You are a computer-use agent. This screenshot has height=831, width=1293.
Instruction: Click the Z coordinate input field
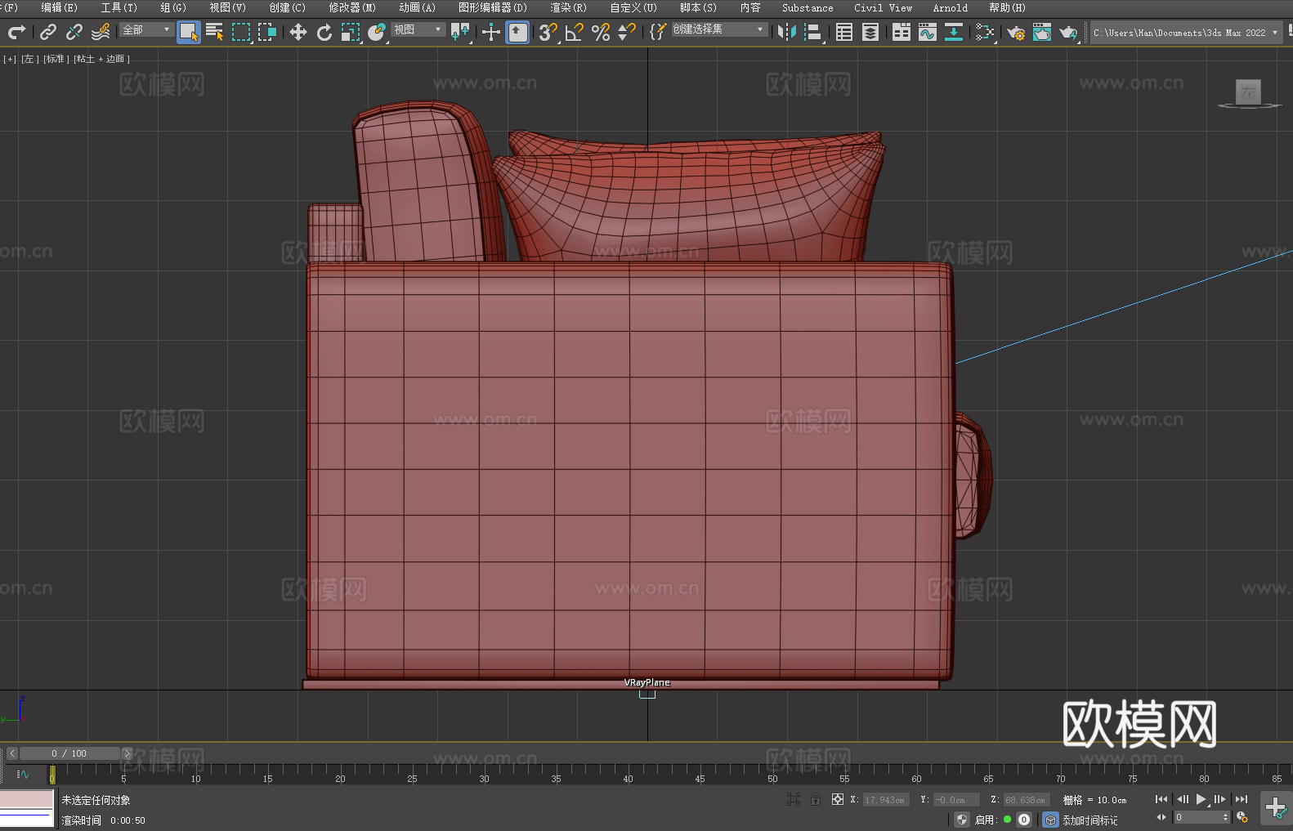pyautogui.click(x=1026, y=800)
